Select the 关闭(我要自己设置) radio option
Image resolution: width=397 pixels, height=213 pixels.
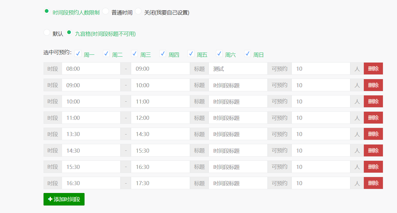pyautogui.click(x=138, y=12)
